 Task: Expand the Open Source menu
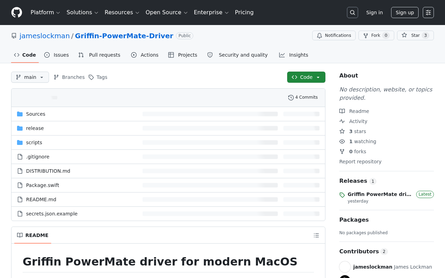[167, 13]
